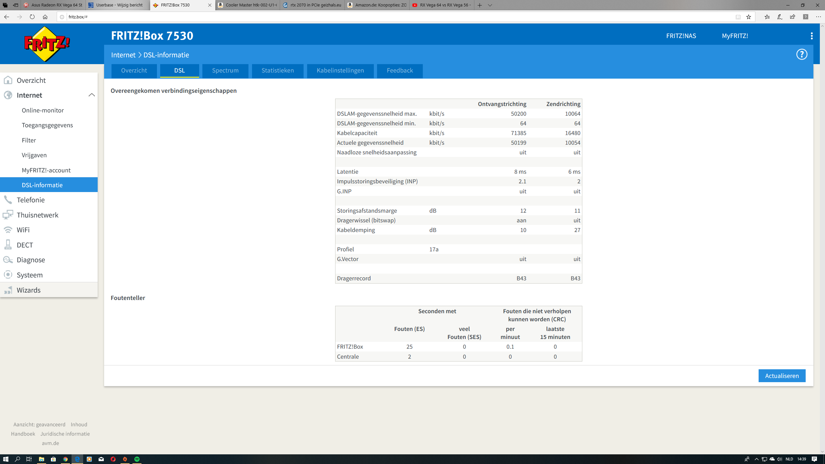Open Telefonie in the sidebar
This screenshot has height=464, width=825.
tap(31, 200)
